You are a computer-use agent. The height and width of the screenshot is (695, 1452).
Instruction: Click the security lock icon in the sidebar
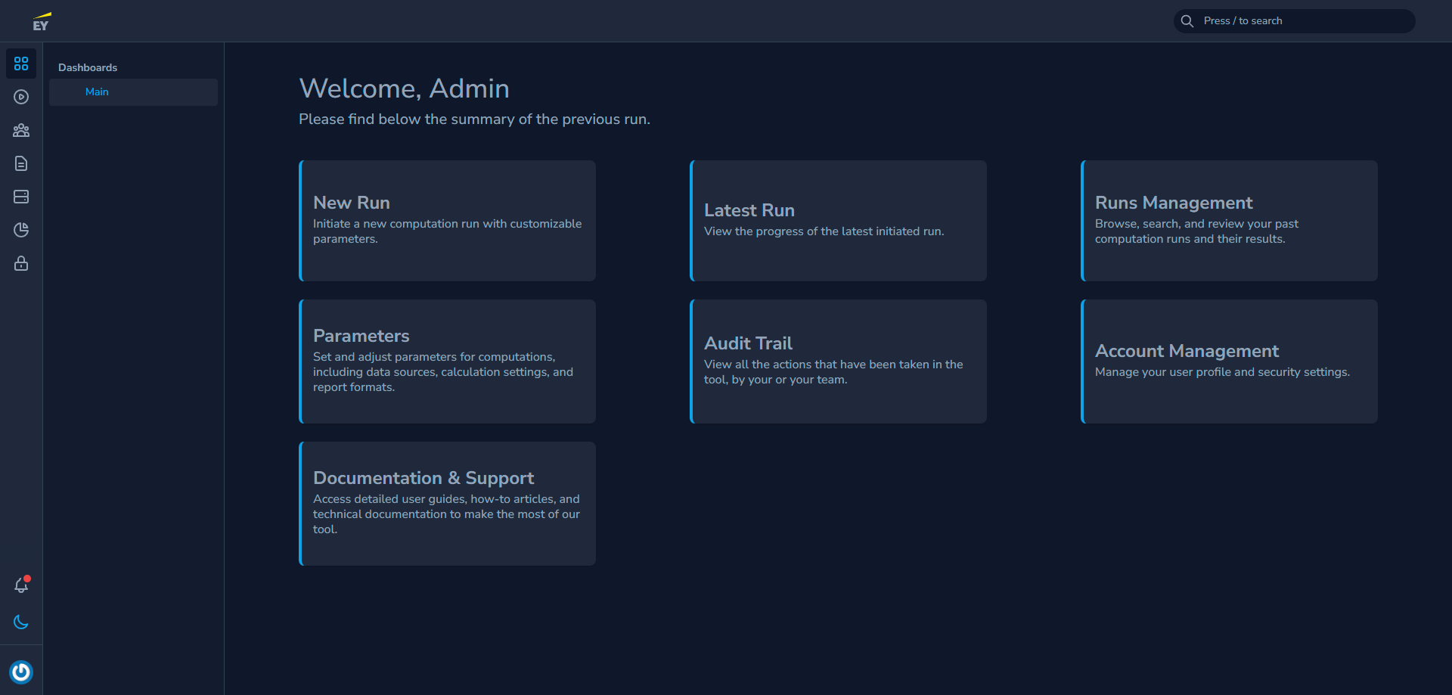click(20, 263)
